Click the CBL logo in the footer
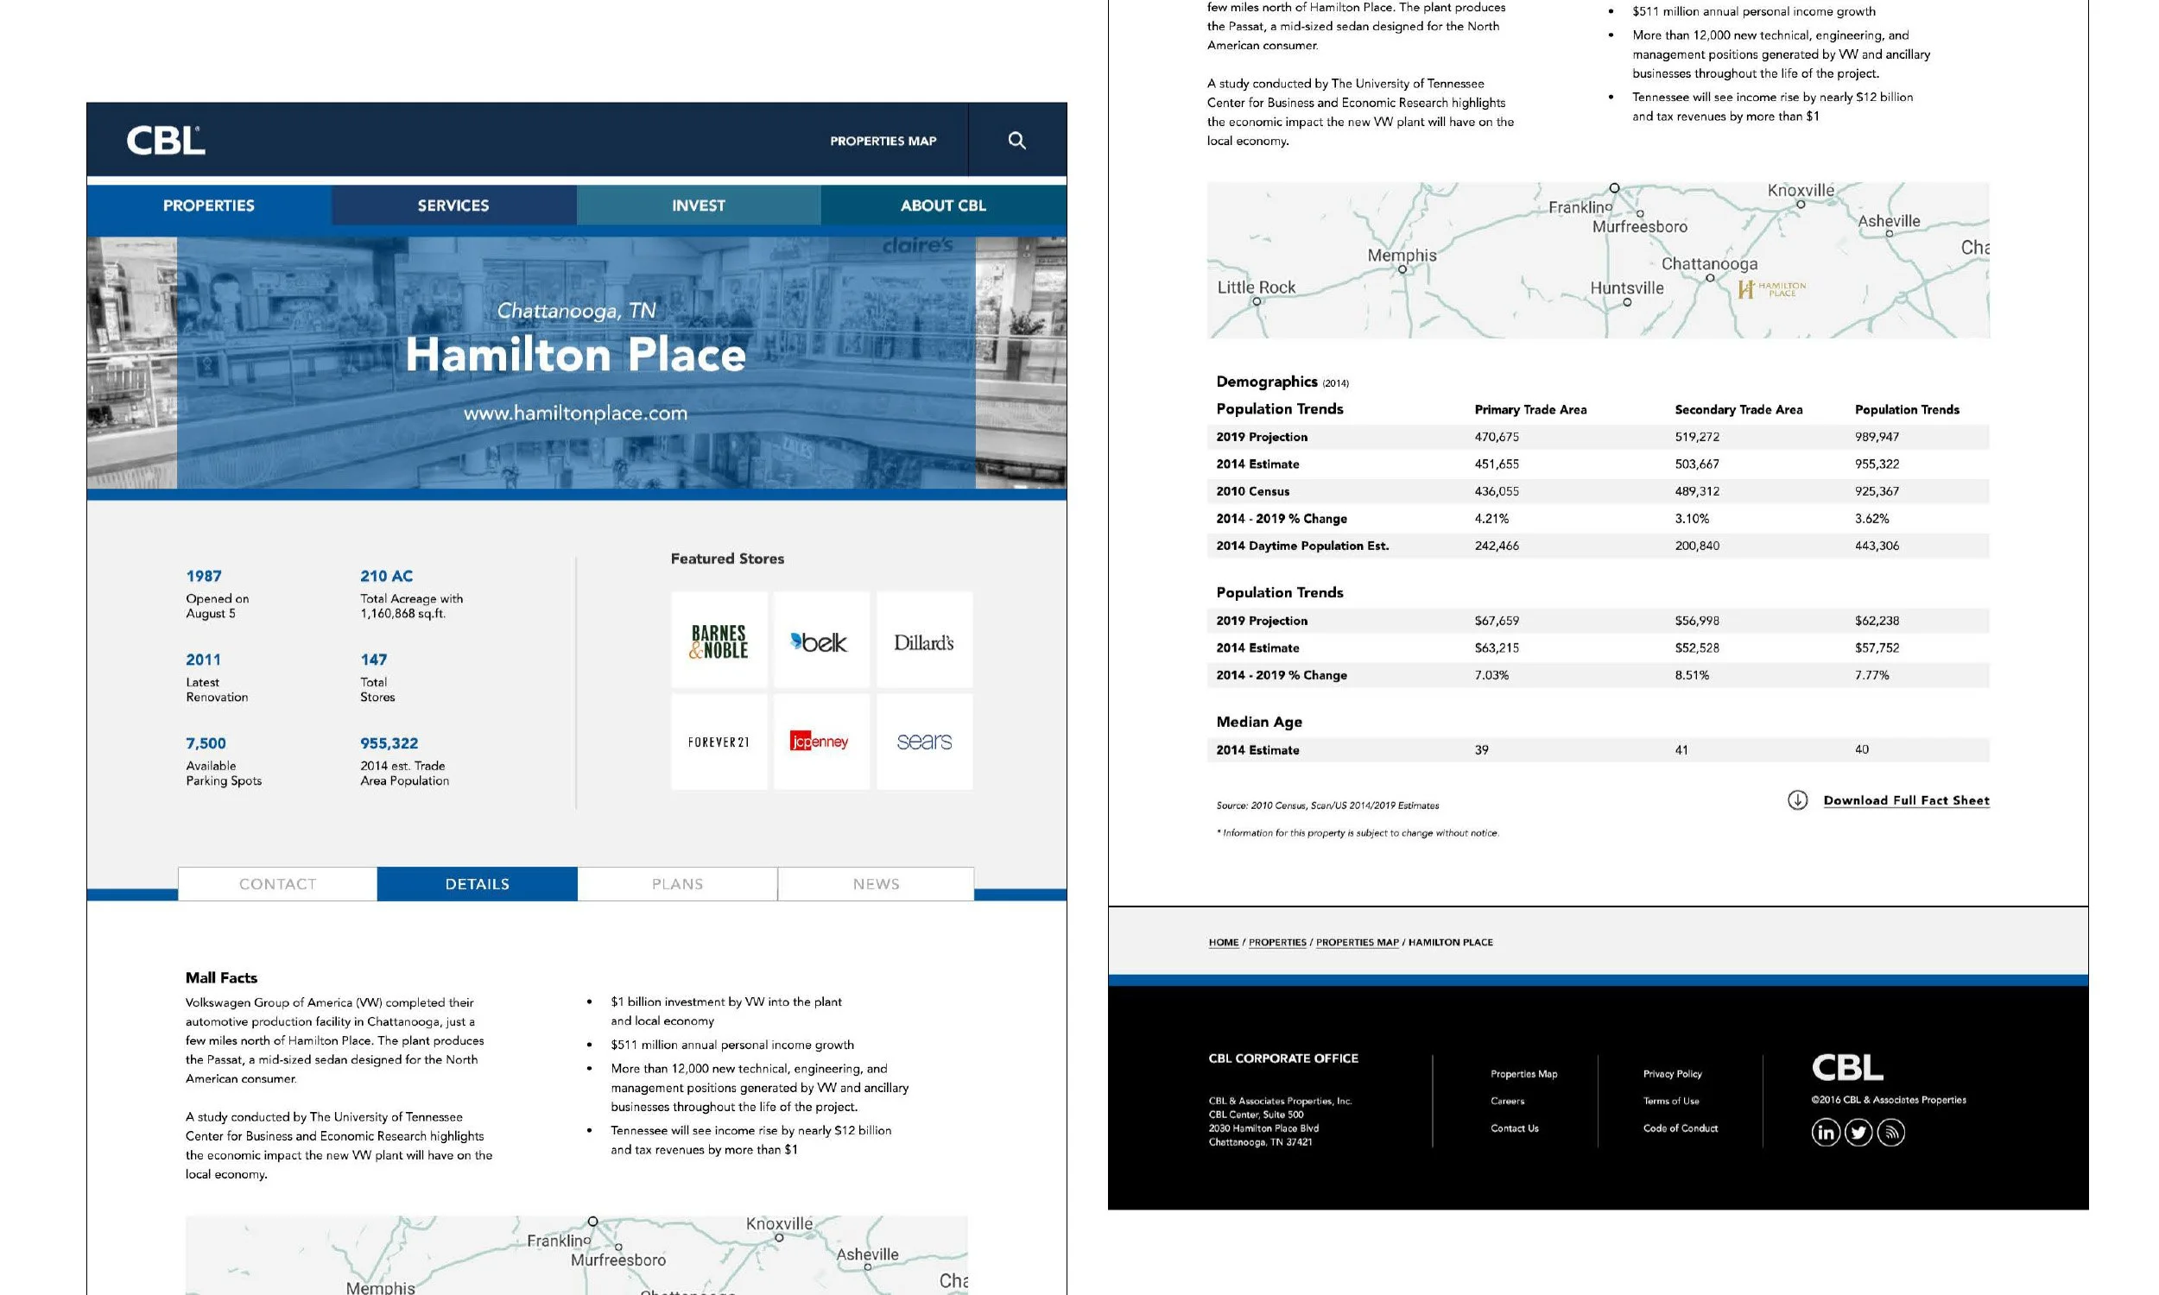The image size is (2159, 1295). (1847, 1067)
